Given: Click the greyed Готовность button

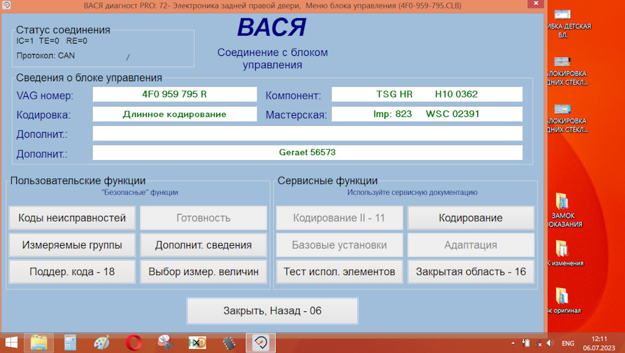Looking at the screenshot, I should 203,218.
